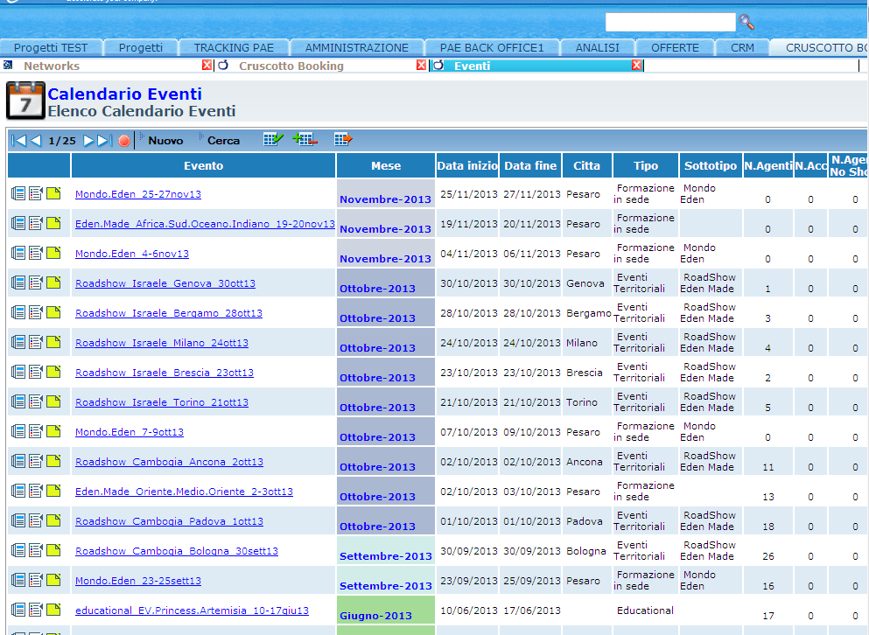
Task: Open form icon for Roadshow_Israele_Milano row
Action: pyautogui.click(x=36, y=343)
